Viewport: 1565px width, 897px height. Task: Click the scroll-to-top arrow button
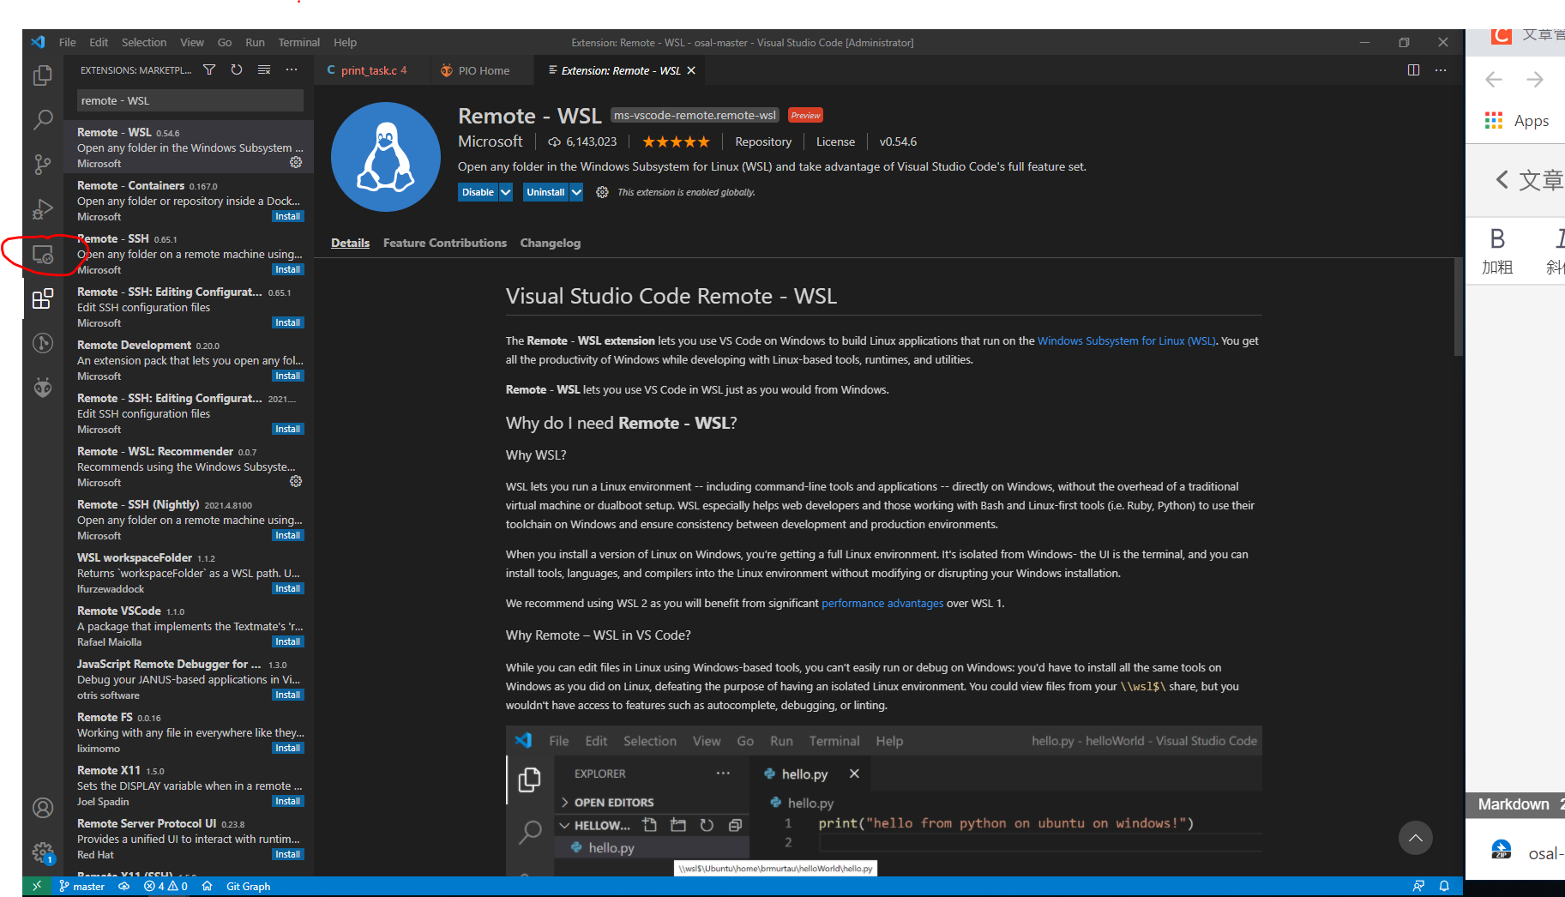pyautogui.click(x=1416, y=838)
